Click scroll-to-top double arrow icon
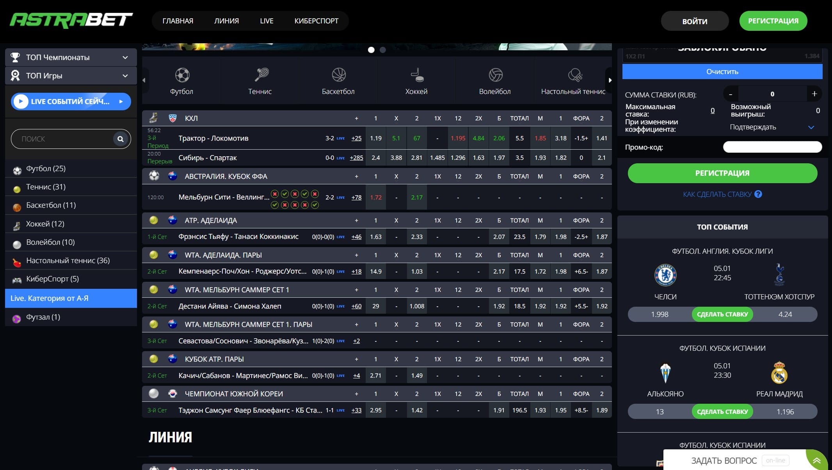This screenshot has width=832, height=470. pyautogui.click(x=817, y=461)
